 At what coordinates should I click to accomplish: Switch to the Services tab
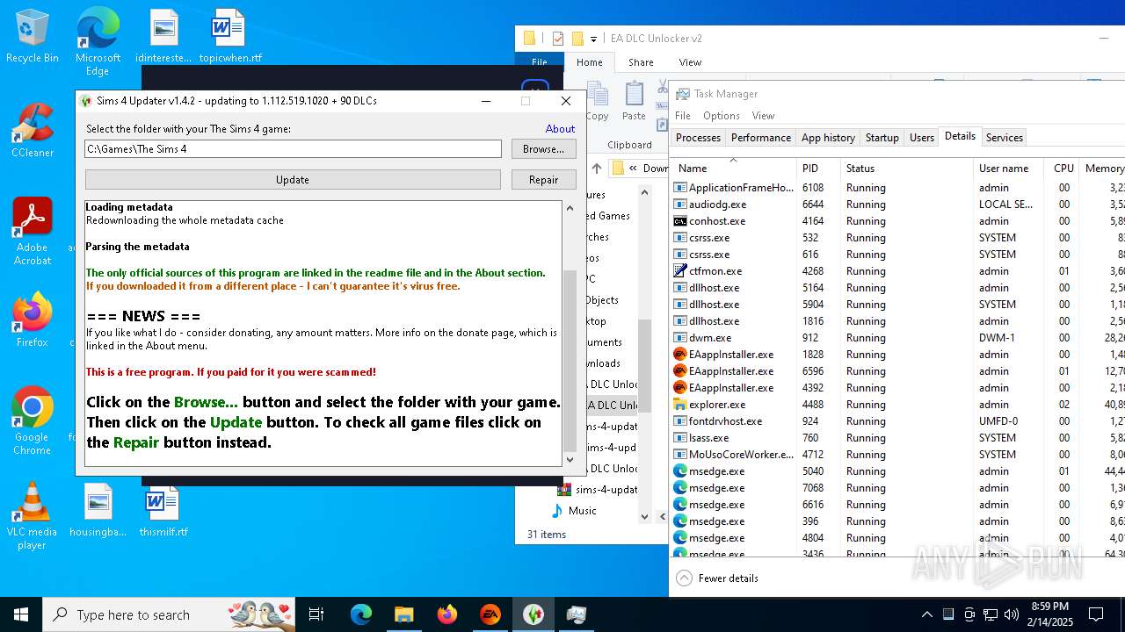click(x=1004, y=137)
